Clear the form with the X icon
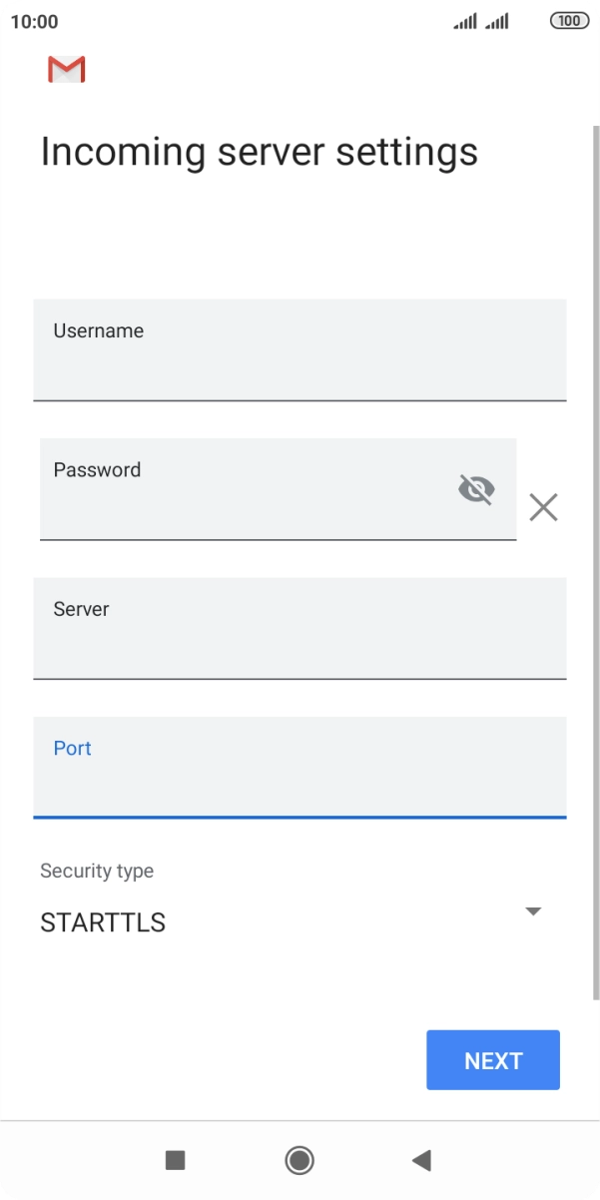Screen dimensions: 600x1200 pos(543,507)
